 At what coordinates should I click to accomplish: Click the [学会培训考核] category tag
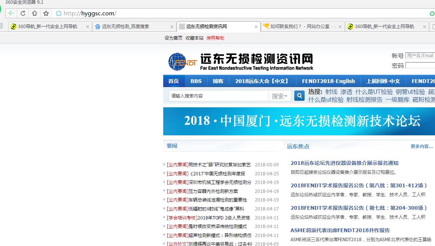tap(182, 218)
